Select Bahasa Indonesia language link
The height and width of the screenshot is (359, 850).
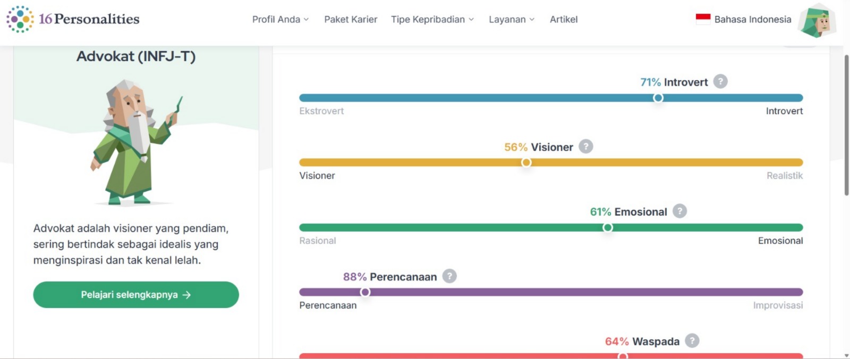coord(752,20)
